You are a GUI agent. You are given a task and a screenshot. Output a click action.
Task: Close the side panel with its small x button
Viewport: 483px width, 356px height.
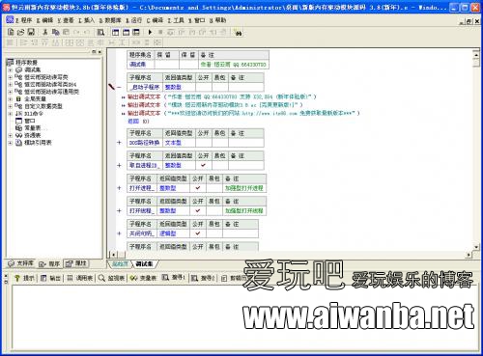pyautogui.click(x=99, y=52)
